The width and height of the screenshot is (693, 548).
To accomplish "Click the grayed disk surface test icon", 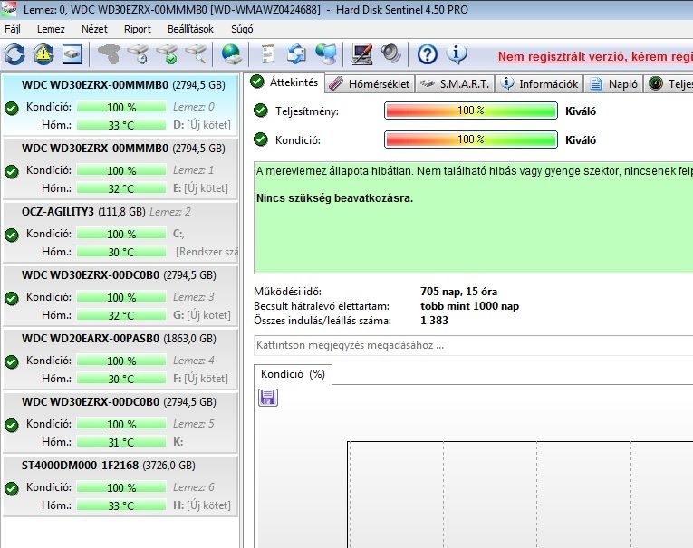I will coord(109,54).
